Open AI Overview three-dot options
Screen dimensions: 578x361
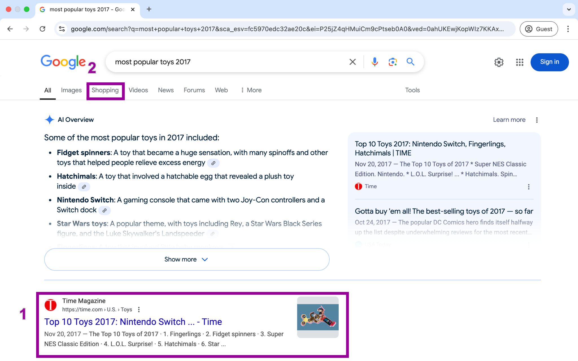(x=537, y=120)
